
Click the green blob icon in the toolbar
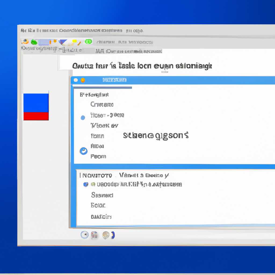[x=34, y=42]
